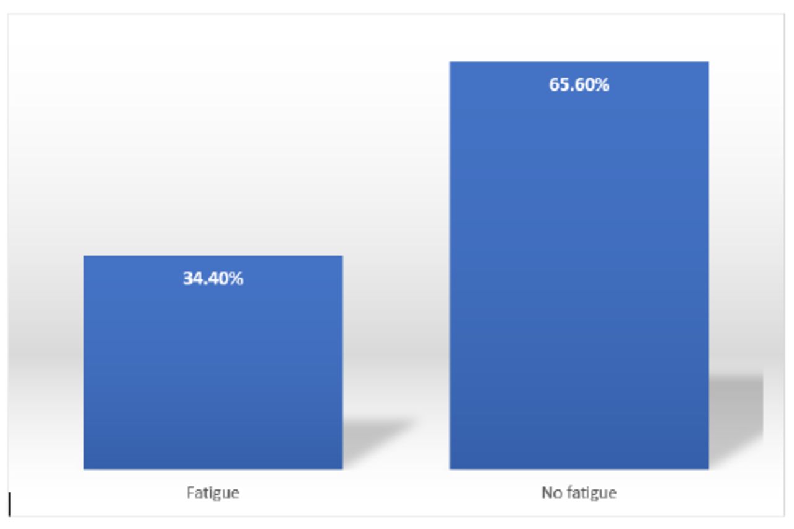The image size is (794, 529).
Task: Click the chart frame's top-right corner
Action: (x=785, y=15)
